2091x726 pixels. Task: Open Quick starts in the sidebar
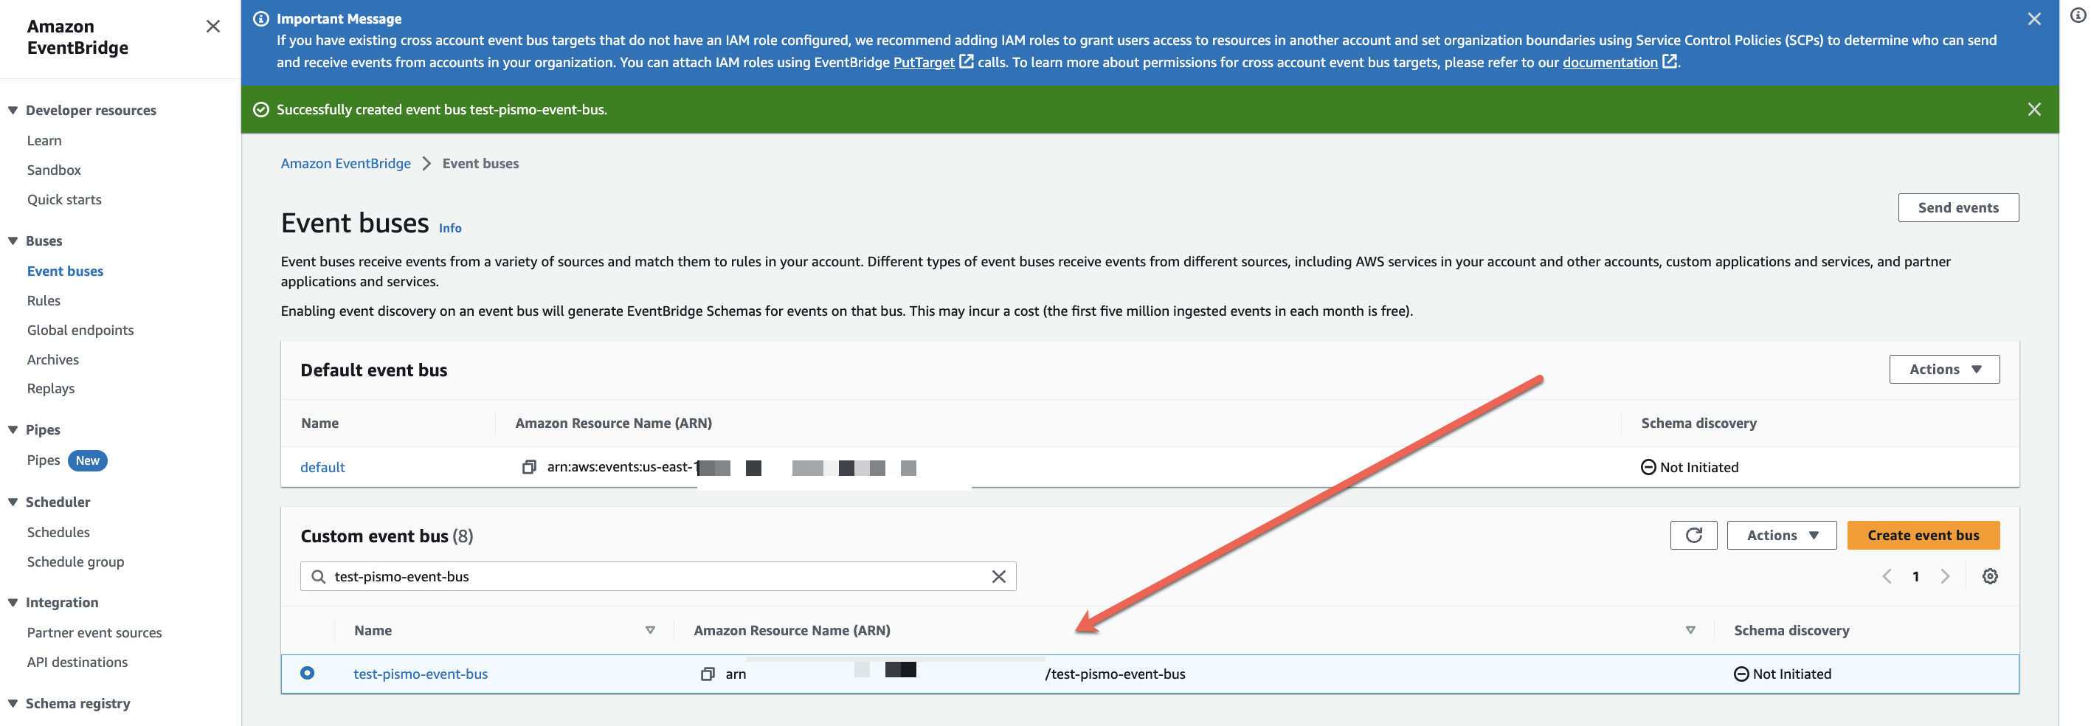64,200
